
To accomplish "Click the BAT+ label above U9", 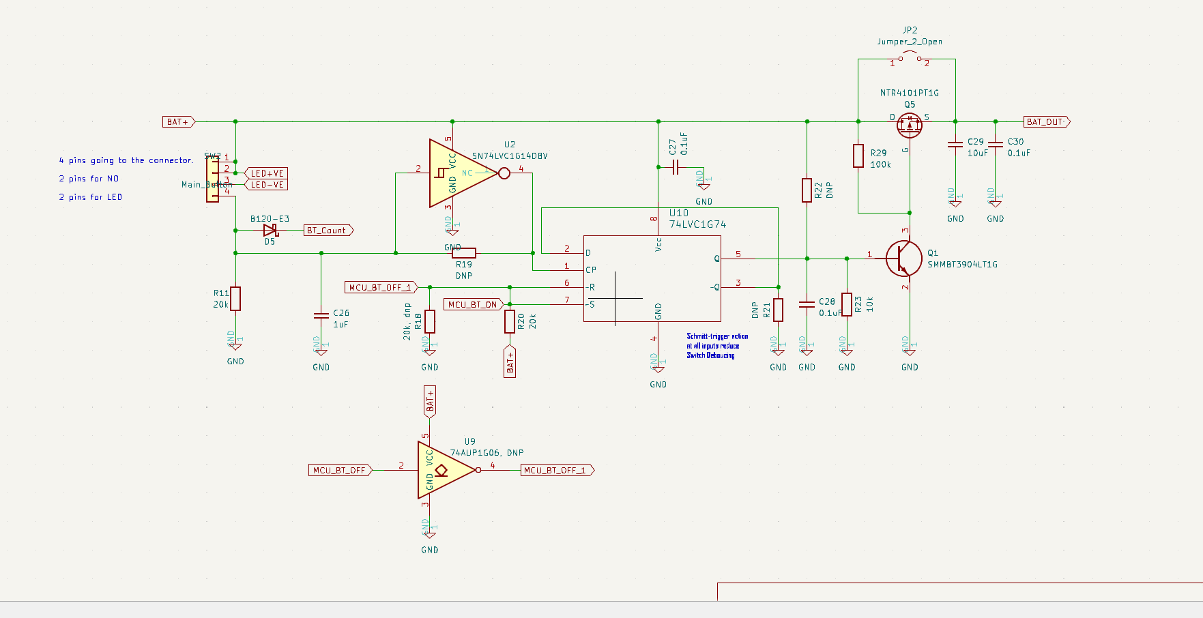I will click(x=430, y=402).
